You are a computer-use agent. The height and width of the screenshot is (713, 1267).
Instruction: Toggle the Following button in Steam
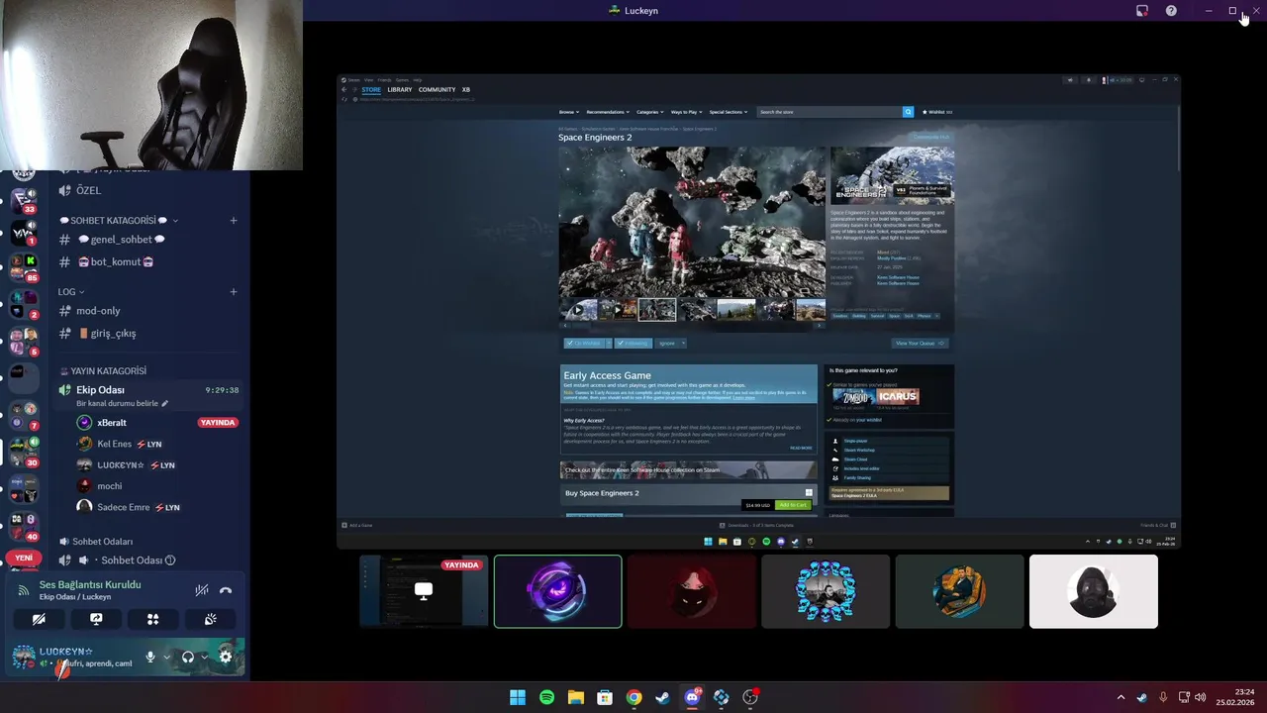(x=633, y=344)
